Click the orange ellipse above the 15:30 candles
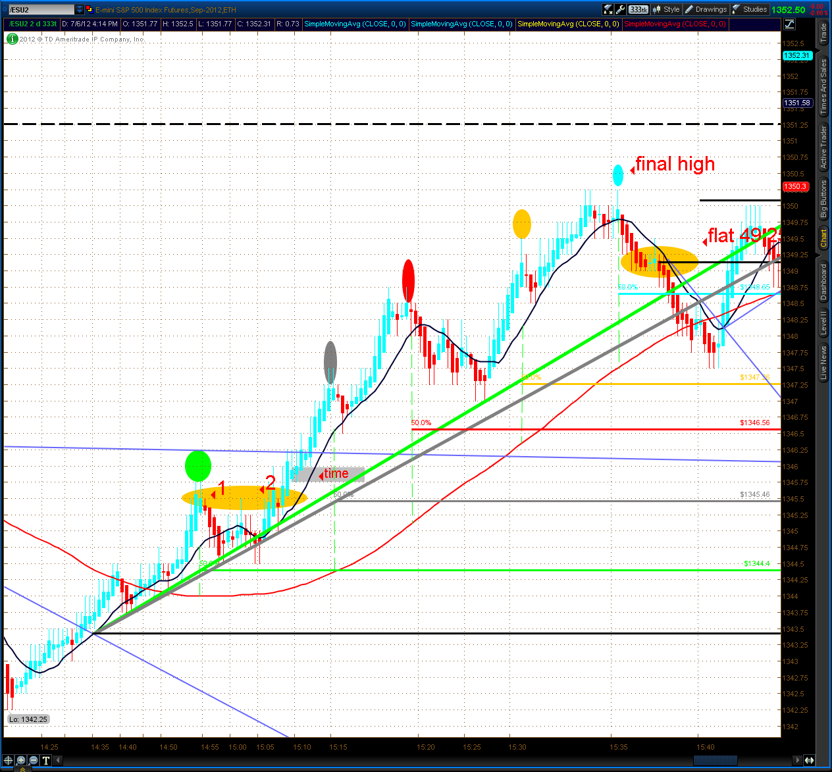 point(522,224)
